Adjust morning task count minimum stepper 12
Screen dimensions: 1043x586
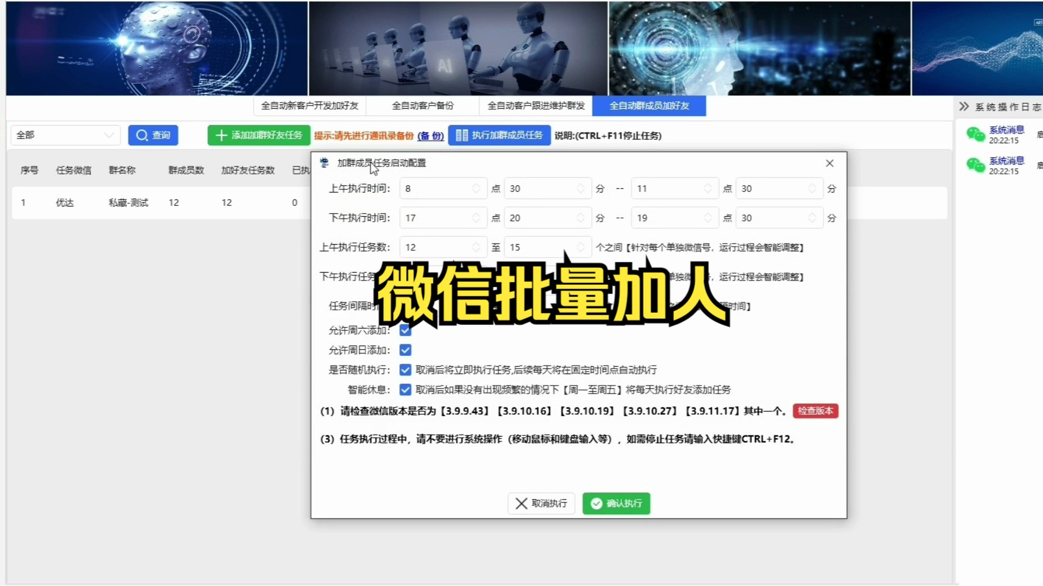tap(476, 247)
